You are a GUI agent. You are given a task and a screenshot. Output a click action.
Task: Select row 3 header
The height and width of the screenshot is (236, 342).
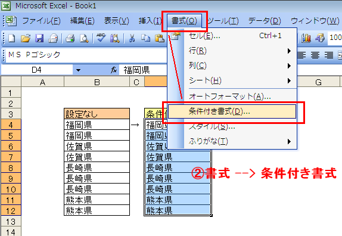(11, 114)
